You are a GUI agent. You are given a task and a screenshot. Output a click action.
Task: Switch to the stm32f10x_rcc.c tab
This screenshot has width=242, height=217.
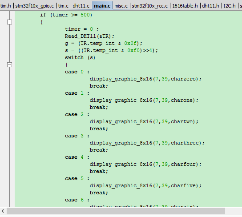click(149, 6)
